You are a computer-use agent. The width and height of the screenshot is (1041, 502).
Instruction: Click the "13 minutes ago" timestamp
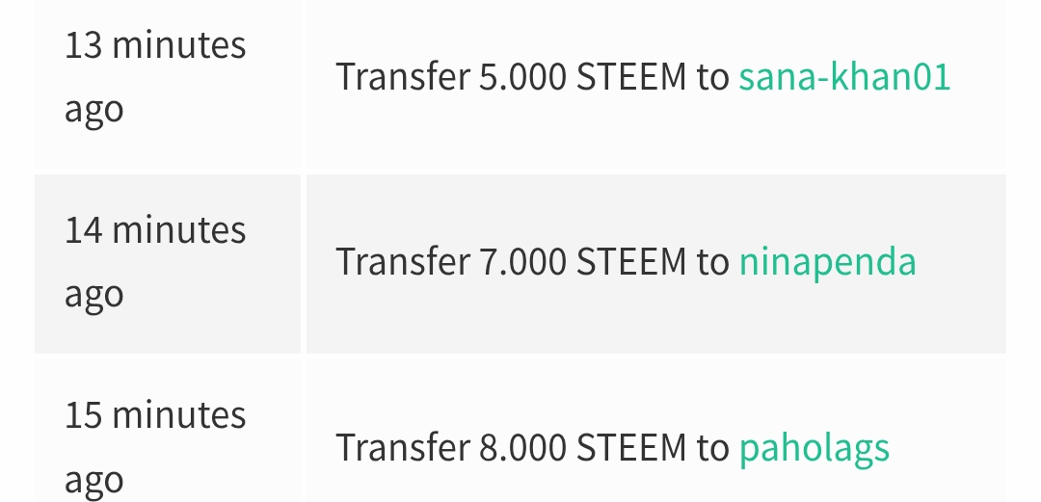(154, 76)
